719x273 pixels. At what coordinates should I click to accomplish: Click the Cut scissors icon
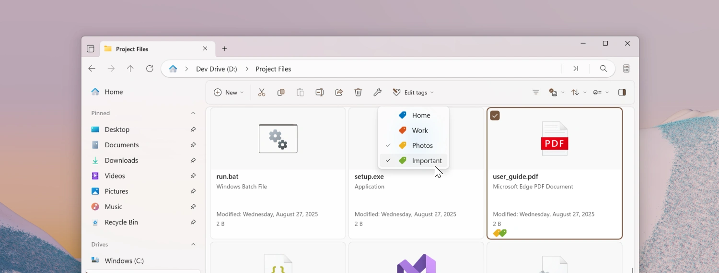point(262,93)
